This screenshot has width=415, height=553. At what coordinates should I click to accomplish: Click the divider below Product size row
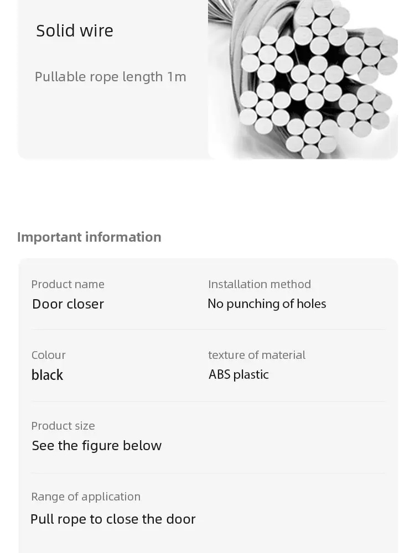pos(208,473)
